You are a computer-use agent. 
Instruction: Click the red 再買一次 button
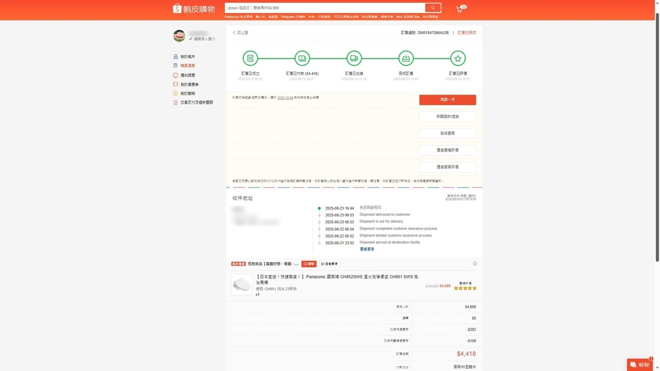pos(447,100)
